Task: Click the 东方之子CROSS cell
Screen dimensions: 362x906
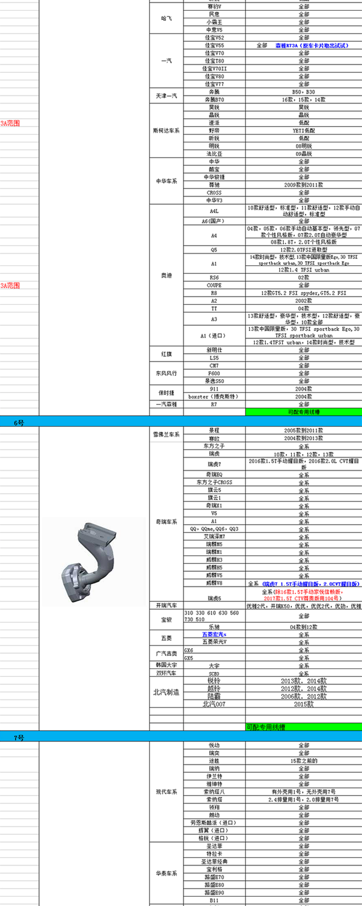Action: 214,482
